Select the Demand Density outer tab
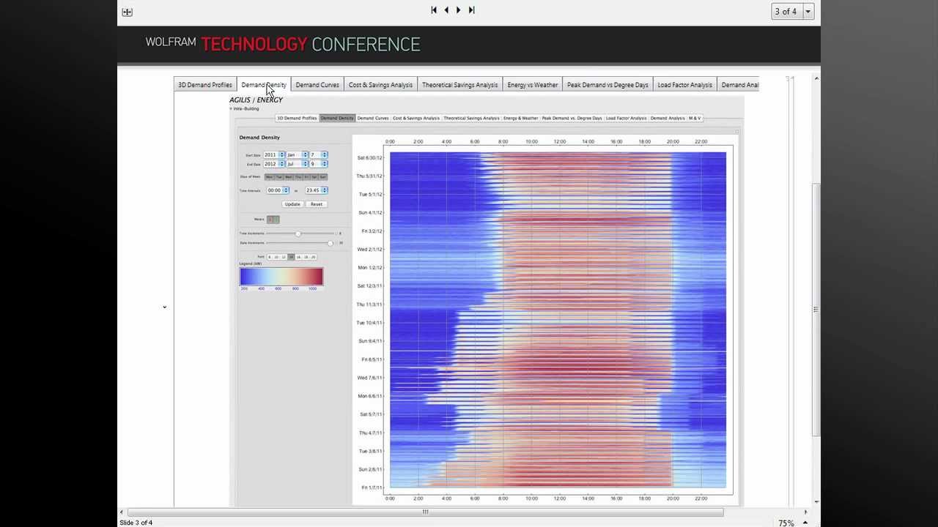The image size is (938, 527). [264, 85]
